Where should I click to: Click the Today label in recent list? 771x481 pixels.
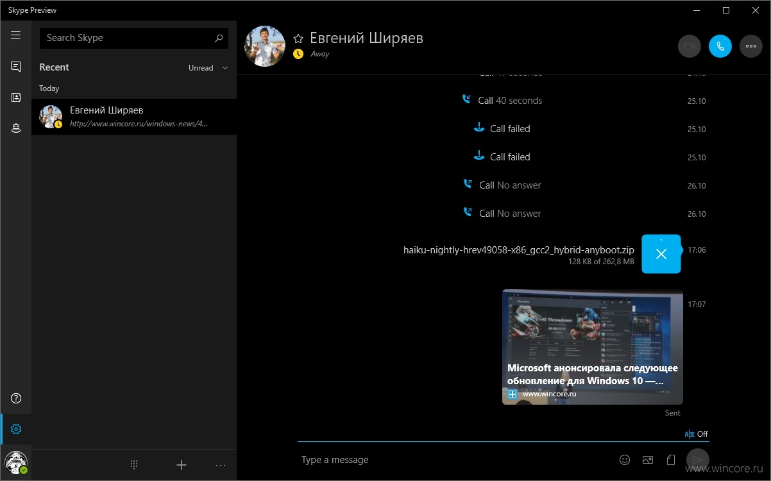click(x=49, y=89)
